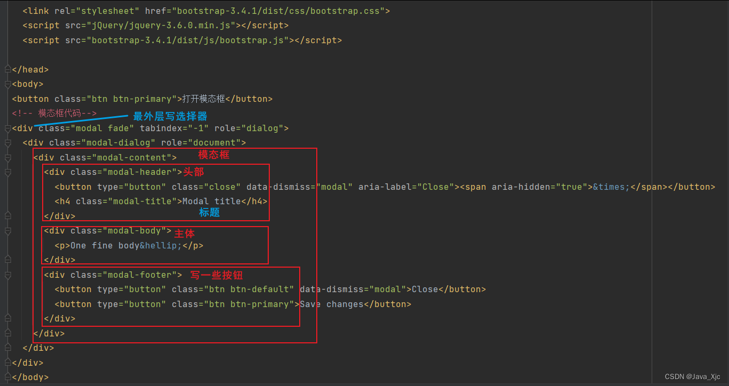Screen dimensions: 729x386
Task: Click fold end marker below Save changes line
Action: [7, 319]
